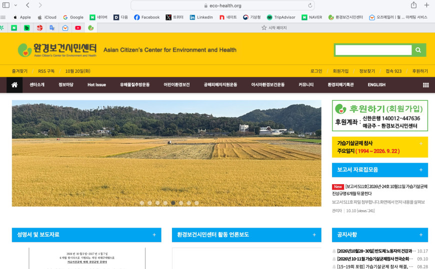This screenshot has height=269, width=435.
Task: Click the 로그인 link
Action: click(x=316, y=71)
